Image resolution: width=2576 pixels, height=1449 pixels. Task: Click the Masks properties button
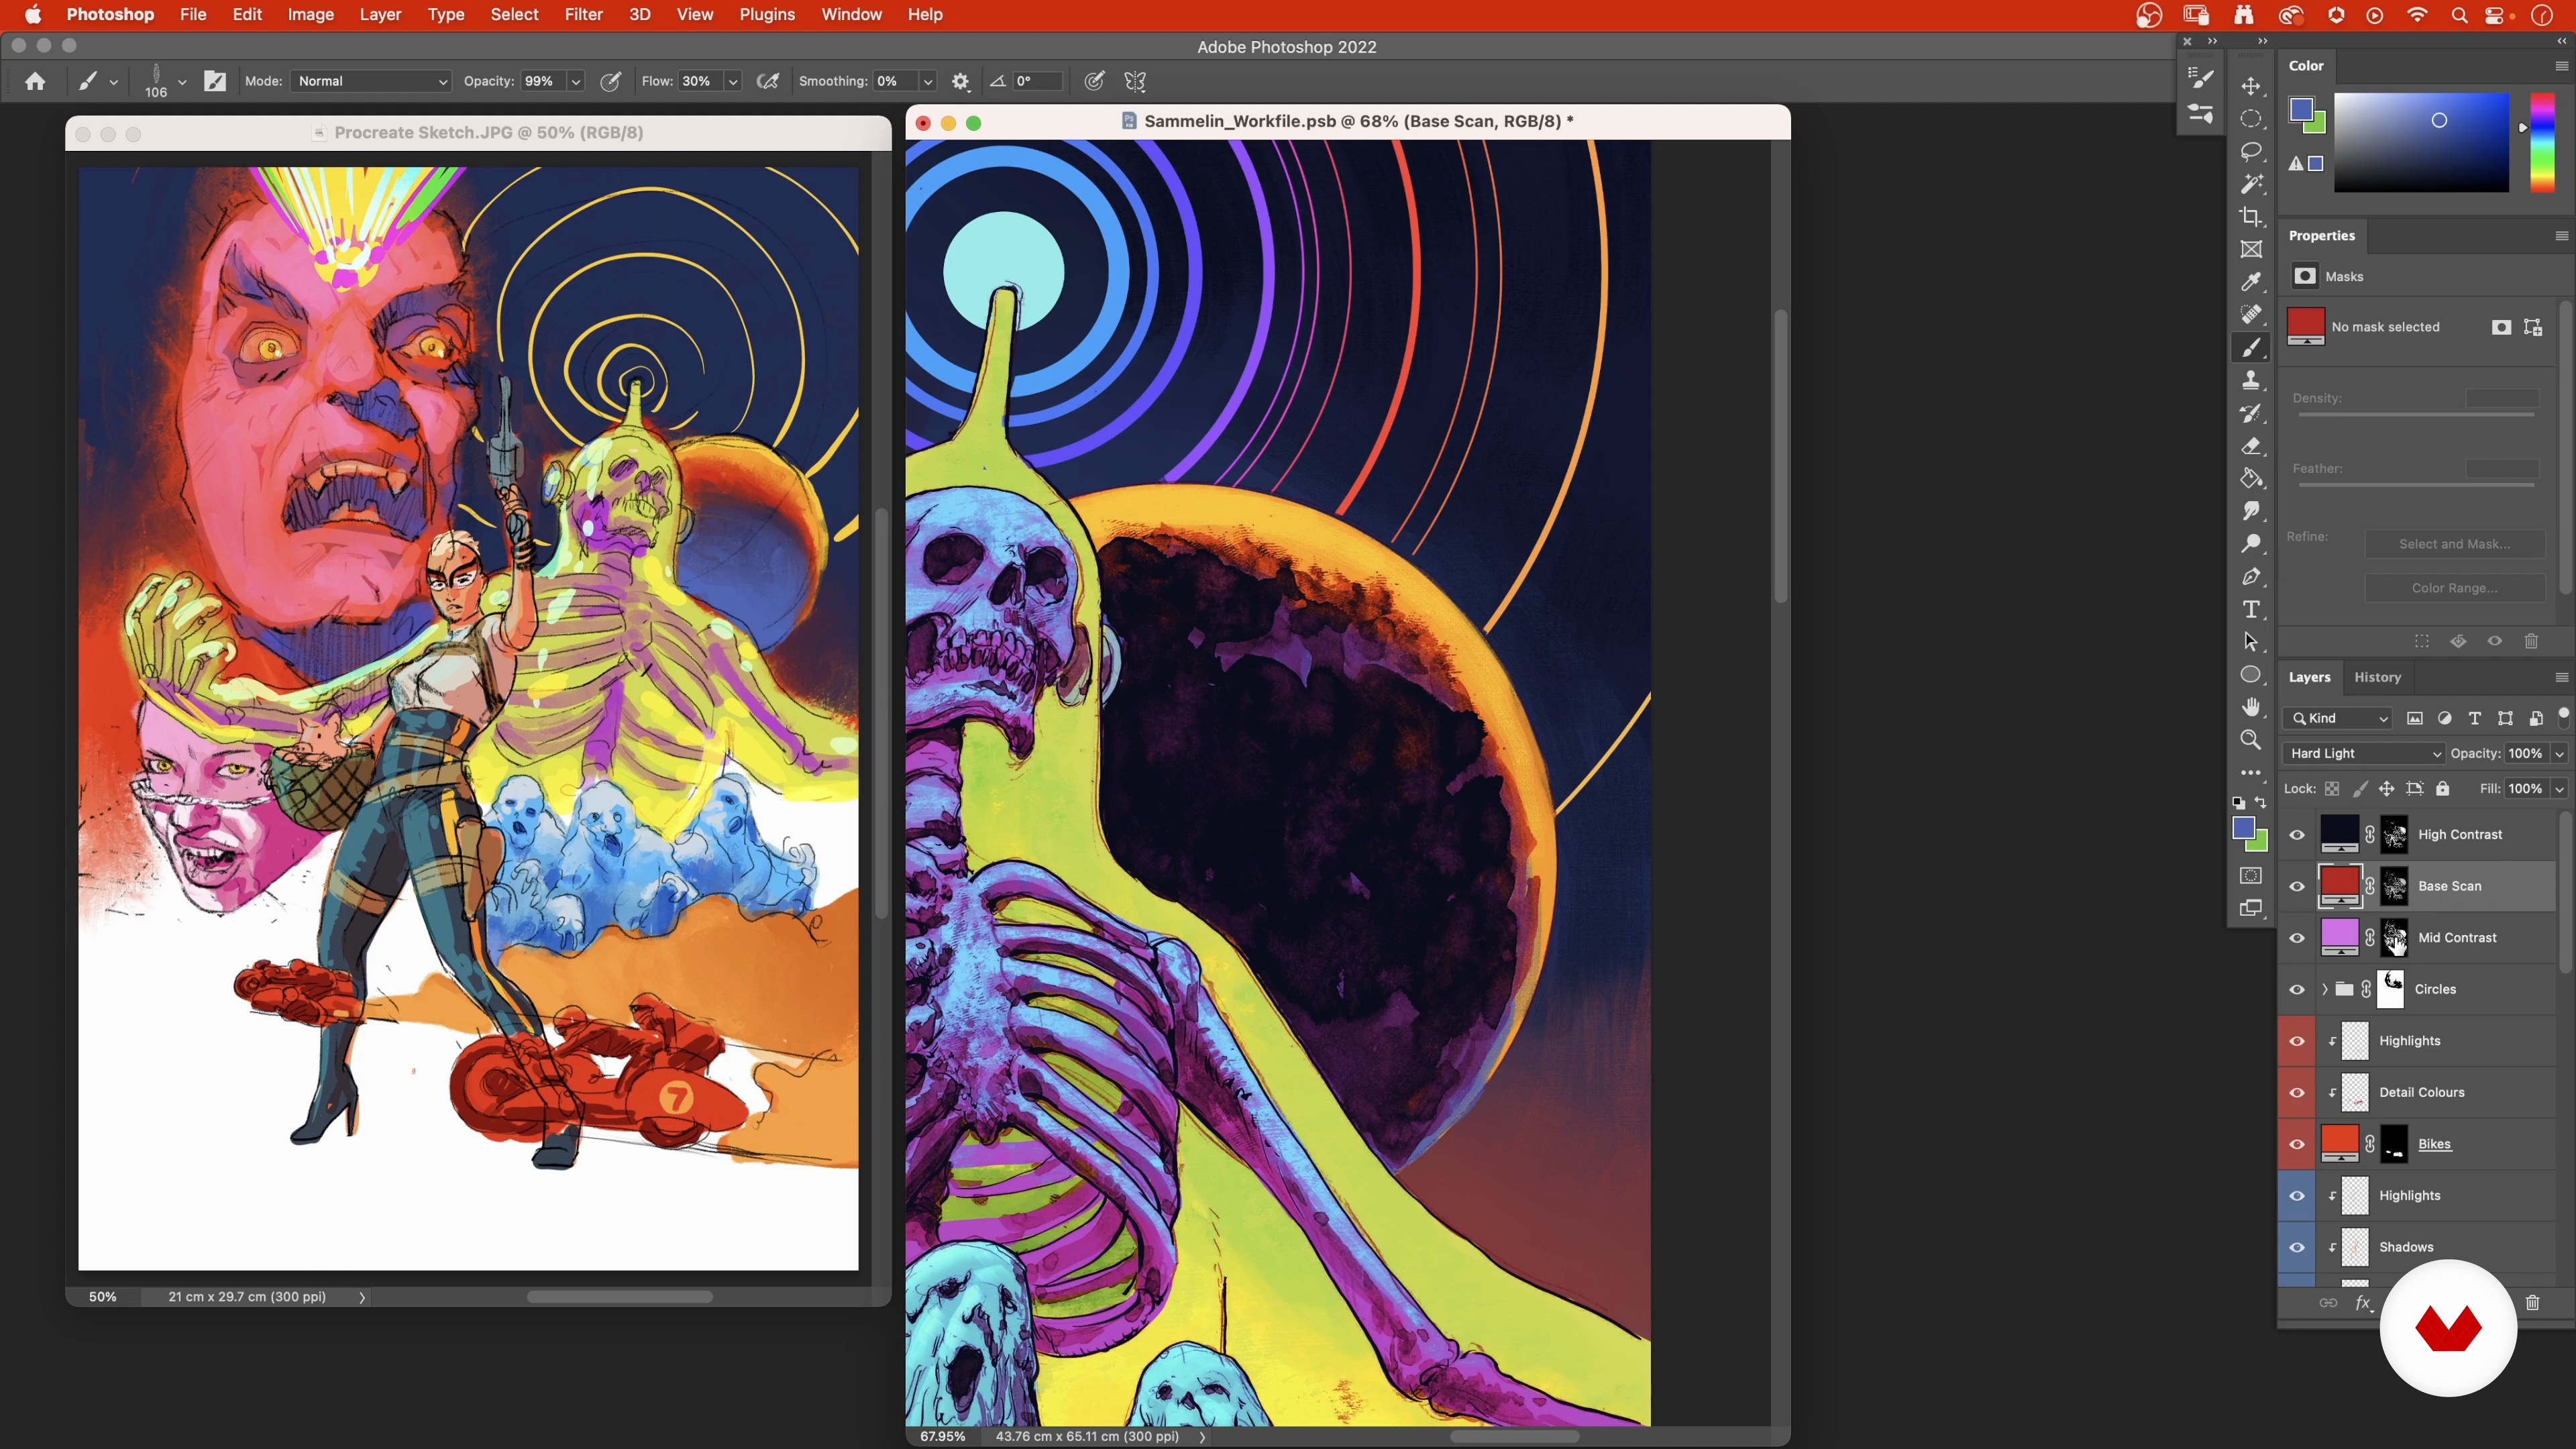[2305, 277]
